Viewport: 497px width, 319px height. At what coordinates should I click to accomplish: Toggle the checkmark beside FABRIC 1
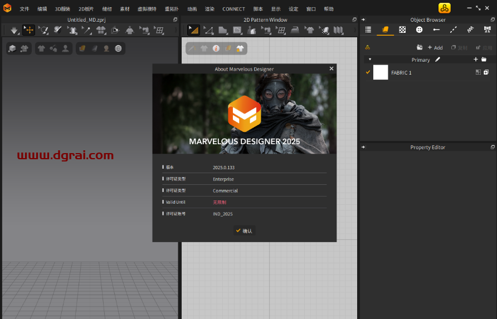tap(368, 72)
